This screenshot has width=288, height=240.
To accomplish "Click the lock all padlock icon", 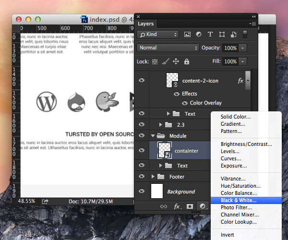I will 187,61.
